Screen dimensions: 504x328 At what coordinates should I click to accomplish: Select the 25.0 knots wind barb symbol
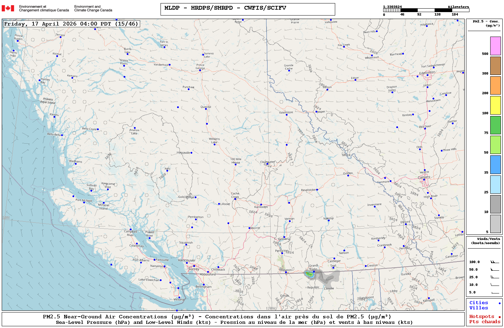click(495, 277)
